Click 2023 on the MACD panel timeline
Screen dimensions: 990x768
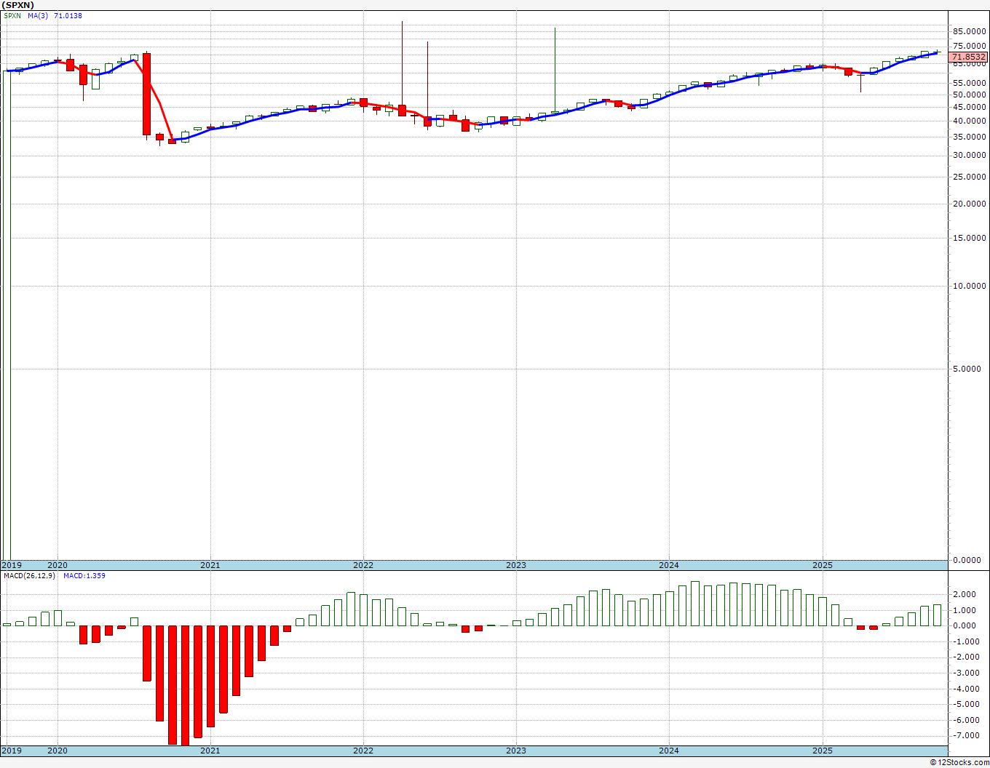(x=515, y=751)
